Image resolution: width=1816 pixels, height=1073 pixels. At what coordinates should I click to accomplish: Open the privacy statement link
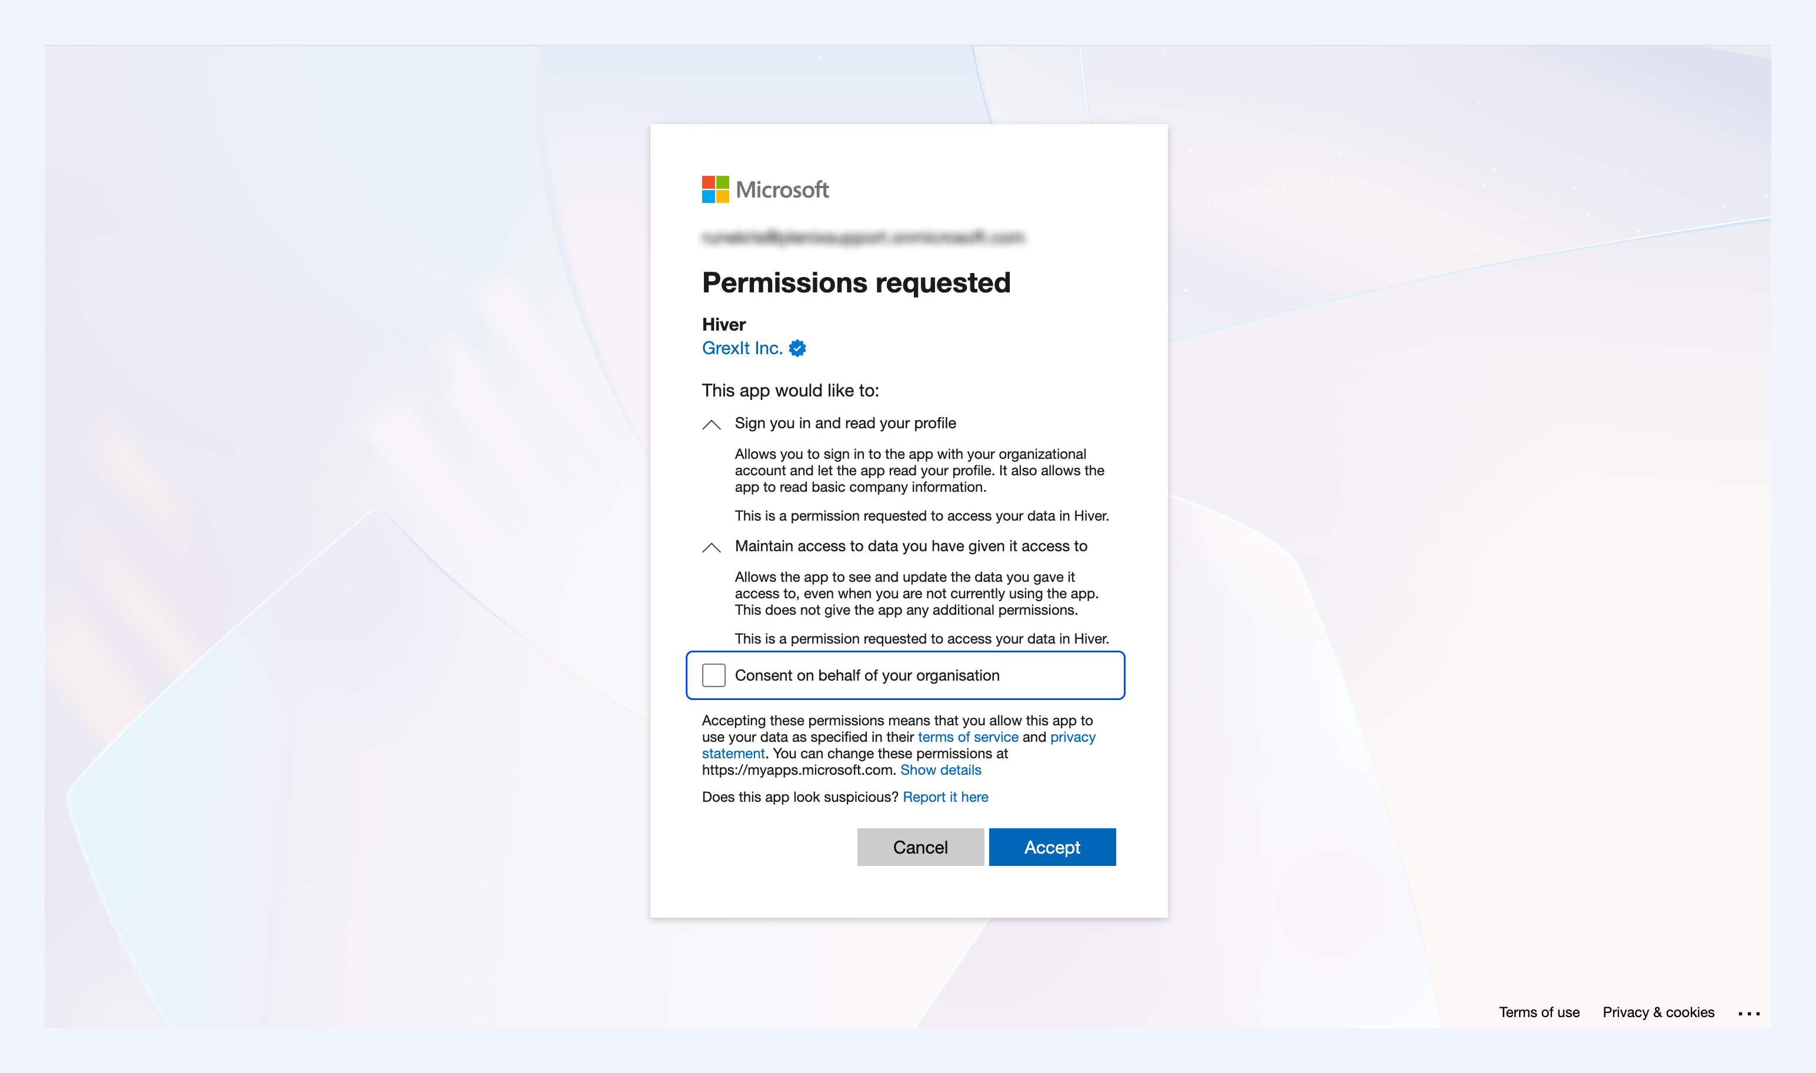click(x=898, y=745)
